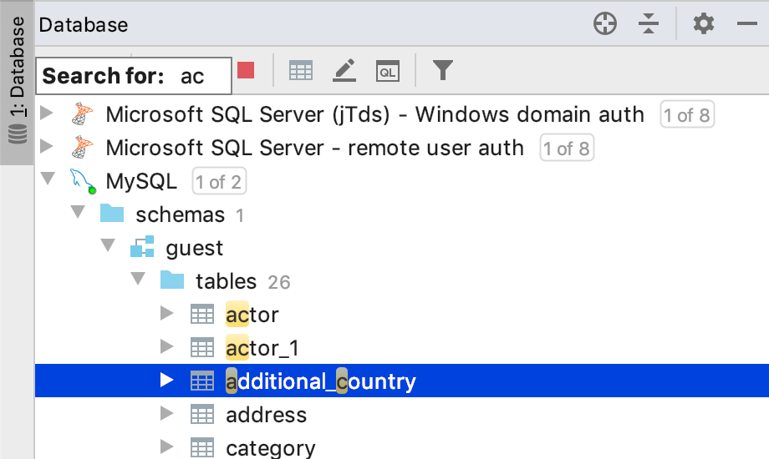Open the QL query console icon
The width and height of the screenshot is (769, 459).
(388, 72)
